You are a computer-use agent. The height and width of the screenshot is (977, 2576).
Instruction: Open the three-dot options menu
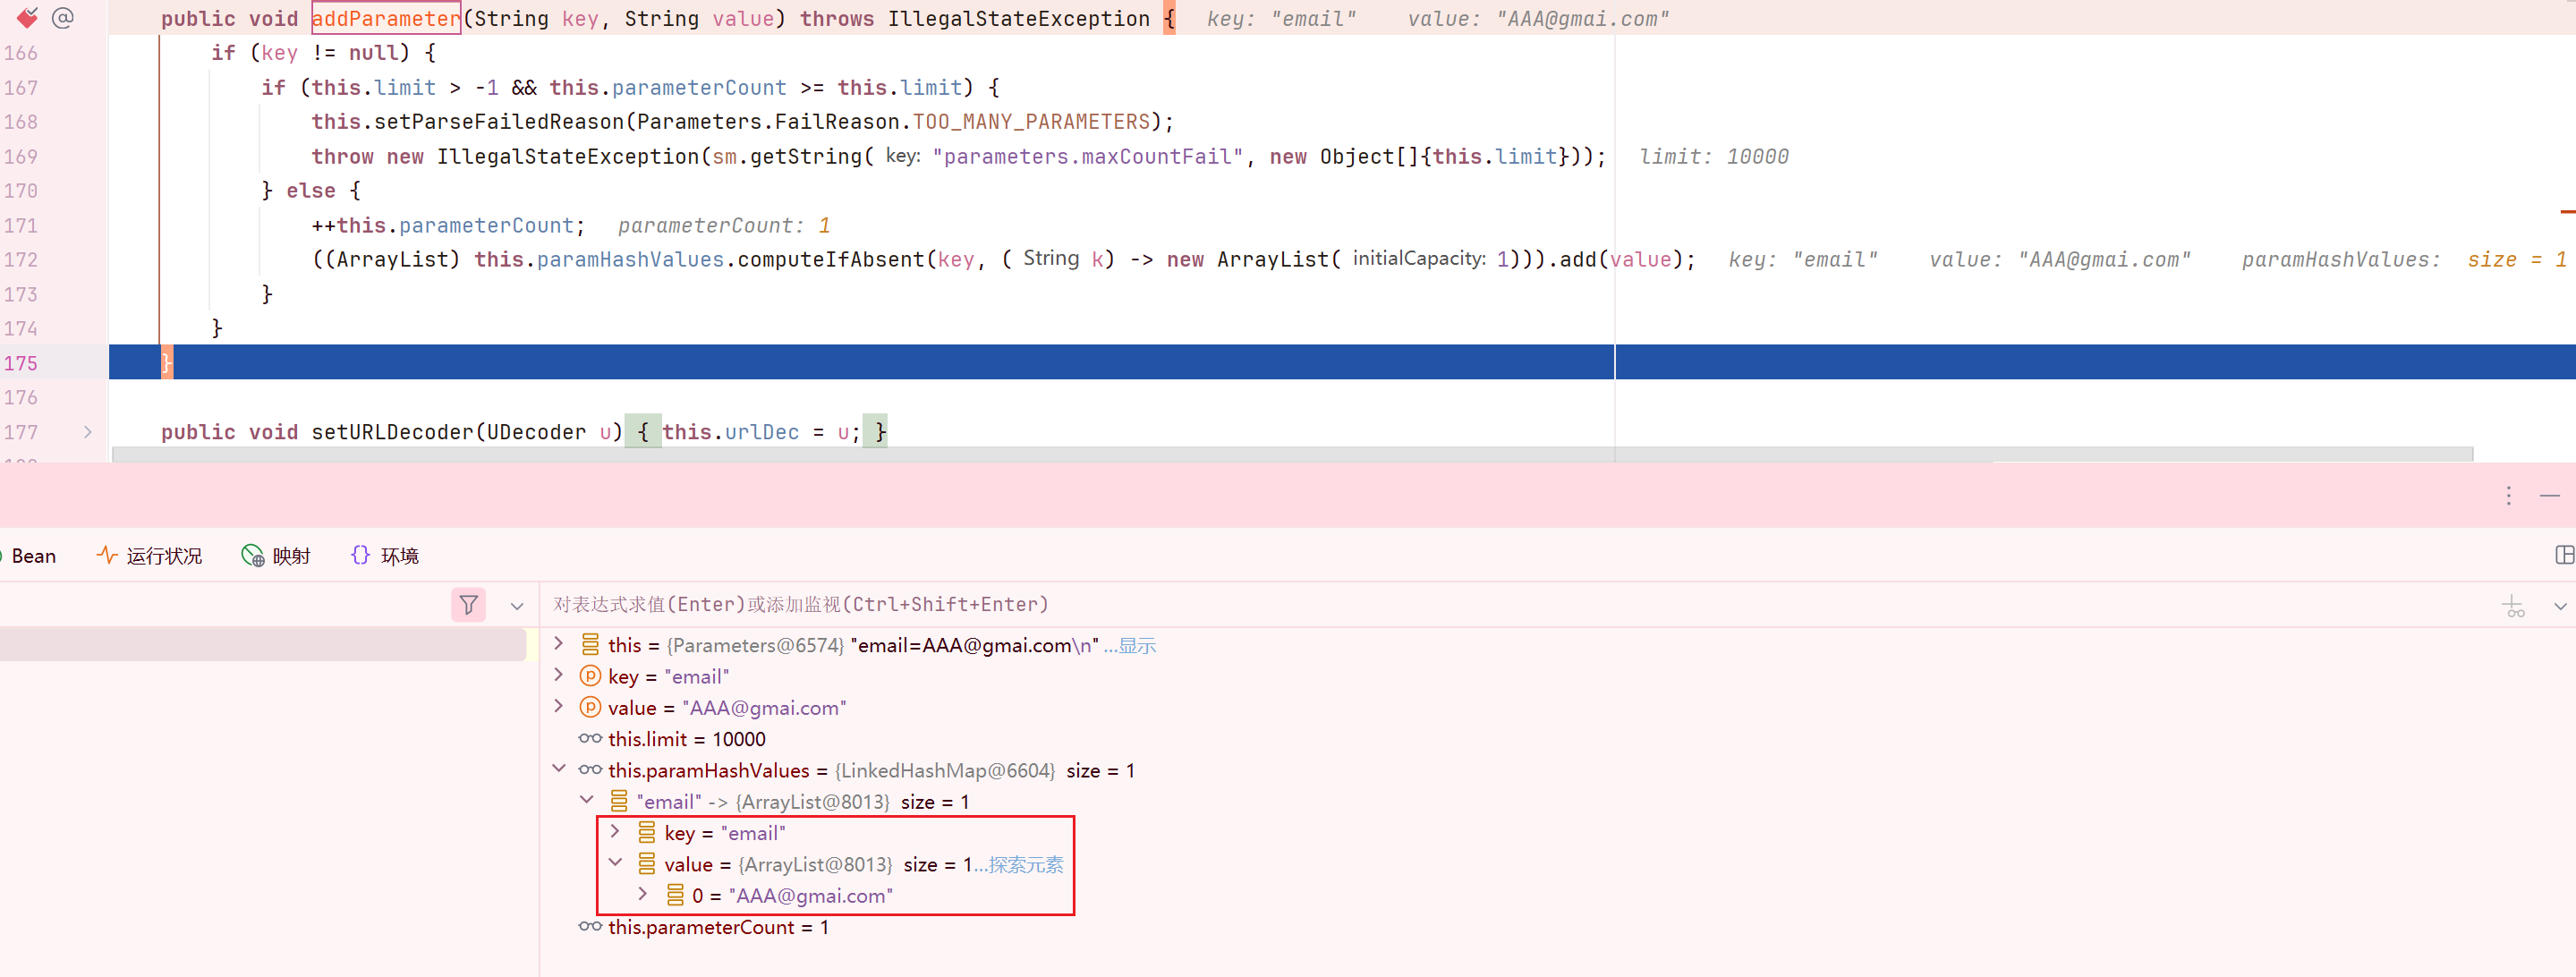(2508, 496)
